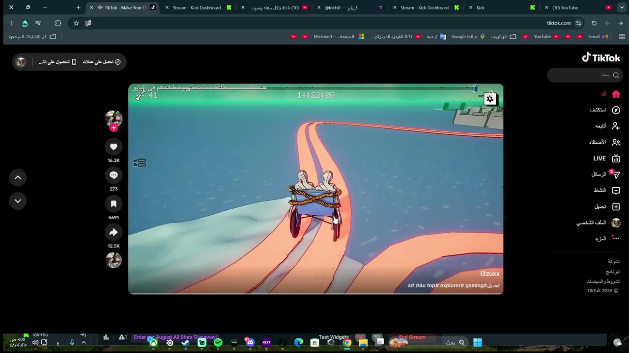Switch to the first Stream - Kick Dashboard tab
Screen dimensions: 629x353
point(197,8)
